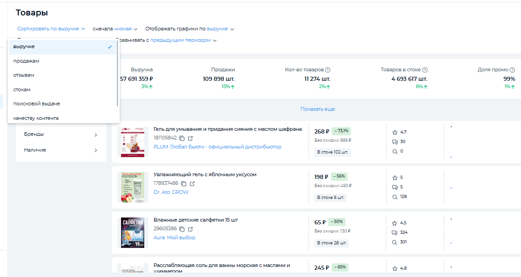The image size is (521, 277).
Task: Expand the Бренды filter
Action: click(61, 134)
